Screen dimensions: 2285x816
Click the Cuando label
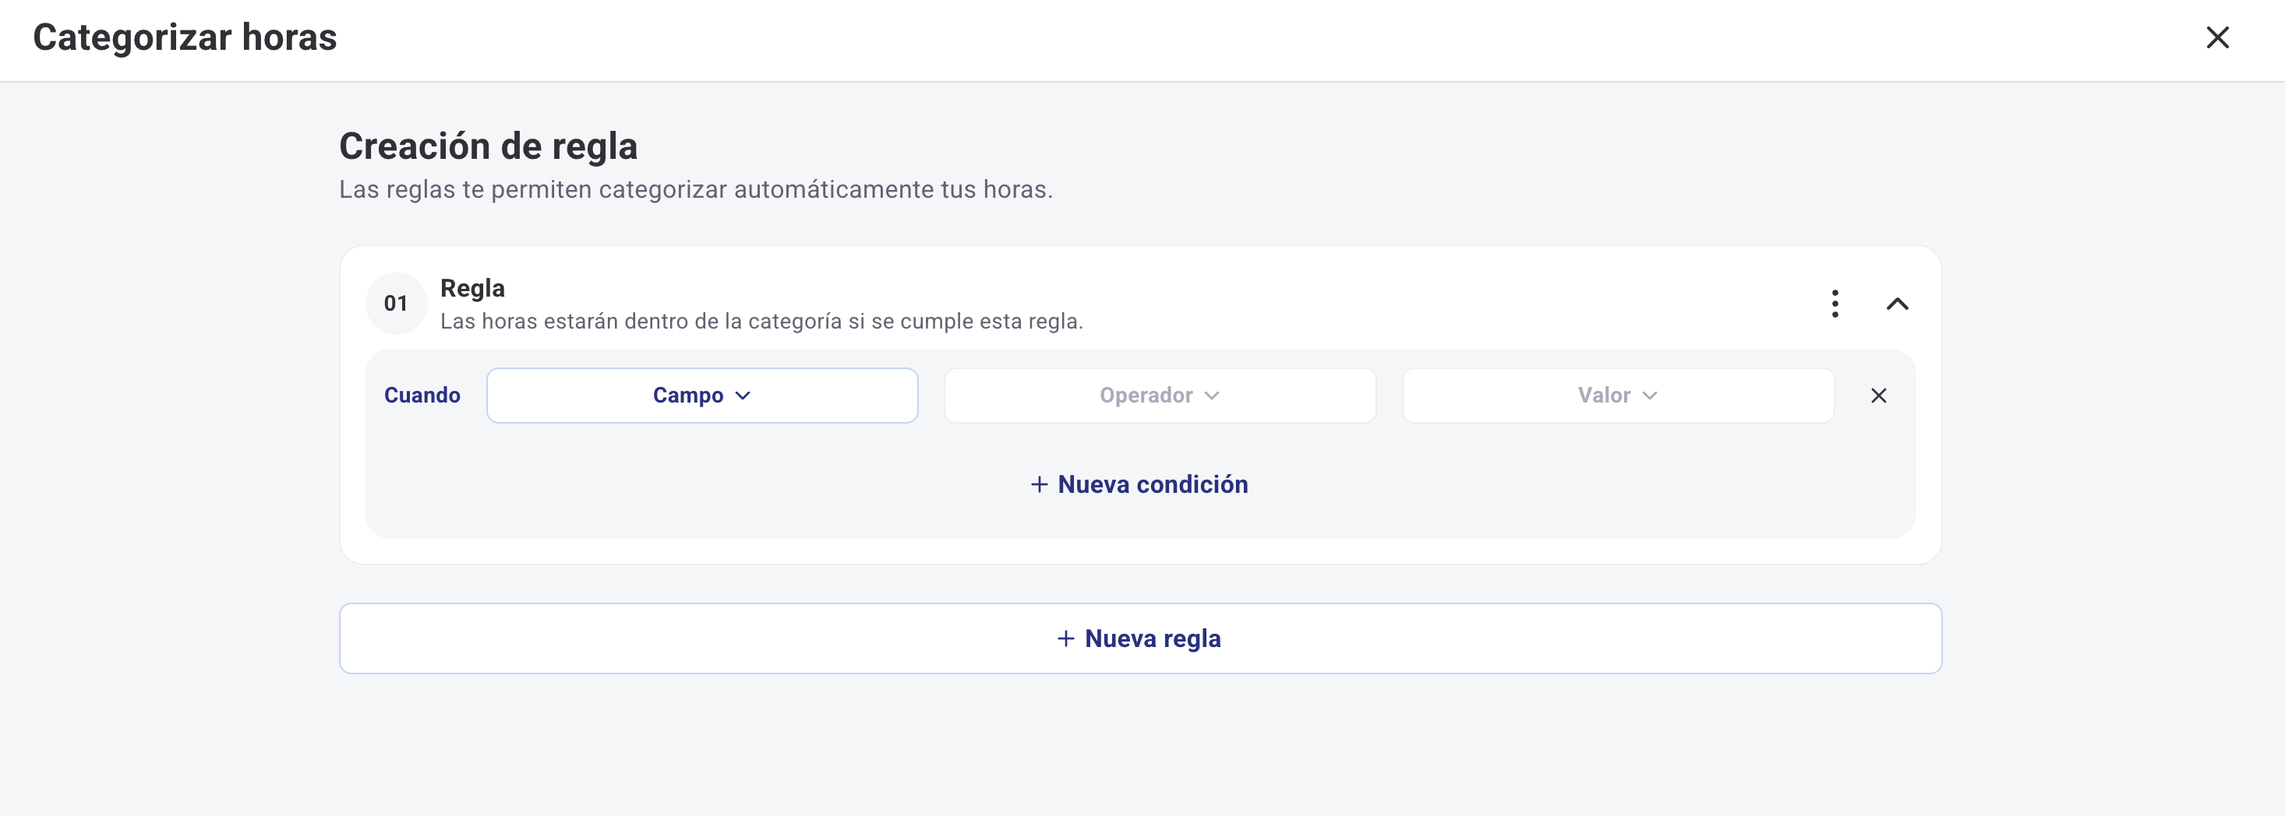(422, 396)
